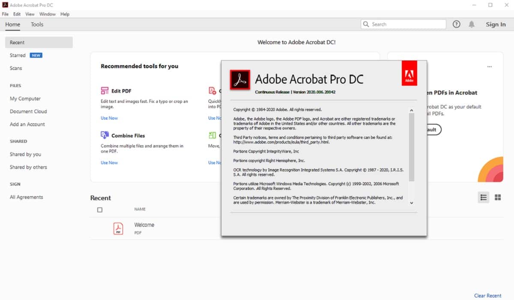The height and width of the screenshot is (300, 514).
Task: Open the Window menu
Action: coord(48,14)
